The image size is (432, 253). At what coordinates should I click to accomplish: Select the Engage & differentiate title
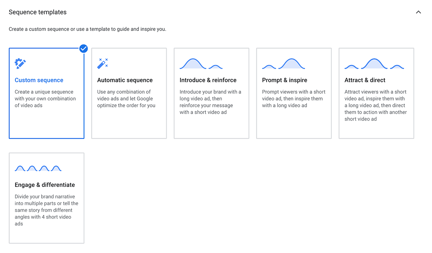pyautogui.click(x=45, y=185)
